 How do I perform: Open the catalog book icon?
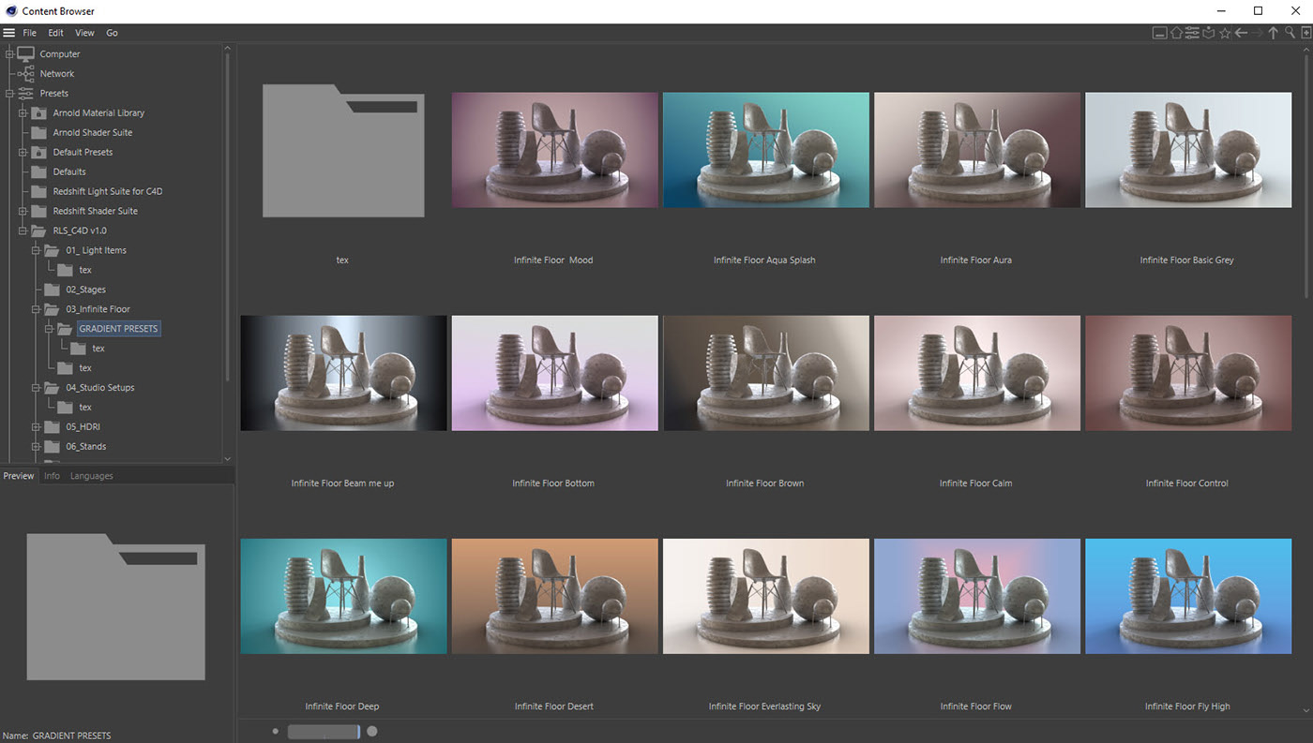point(1208,33)
